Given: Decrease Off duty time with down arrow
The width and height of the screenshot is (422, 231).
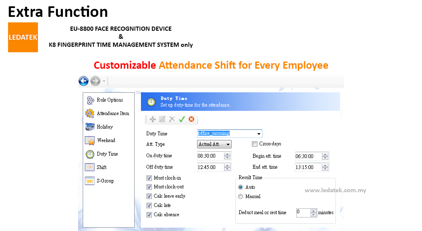Looking at the screenshot, I should [x=227, y=169].
